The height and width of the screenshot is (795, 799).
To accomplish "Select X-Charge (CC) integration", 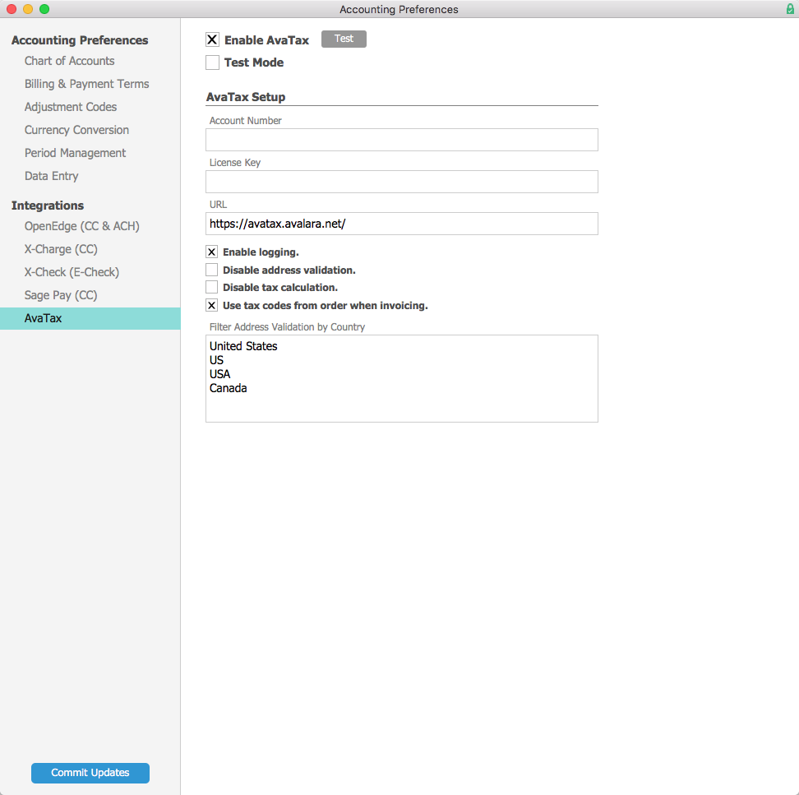I will click(61, 248).
